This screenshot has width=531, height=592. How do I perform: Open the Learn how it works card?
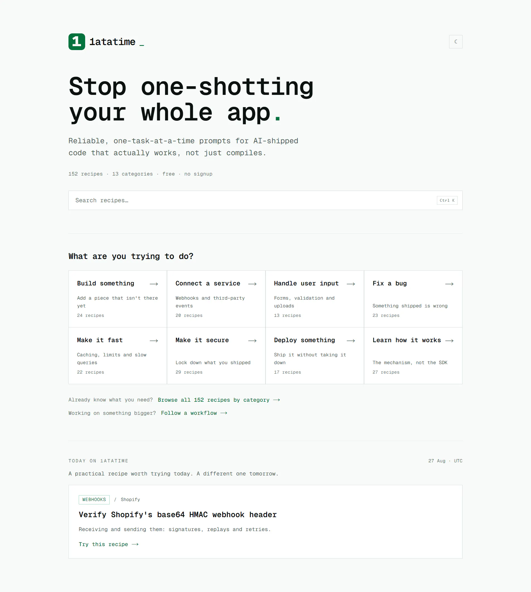click(x=413, y=356)
